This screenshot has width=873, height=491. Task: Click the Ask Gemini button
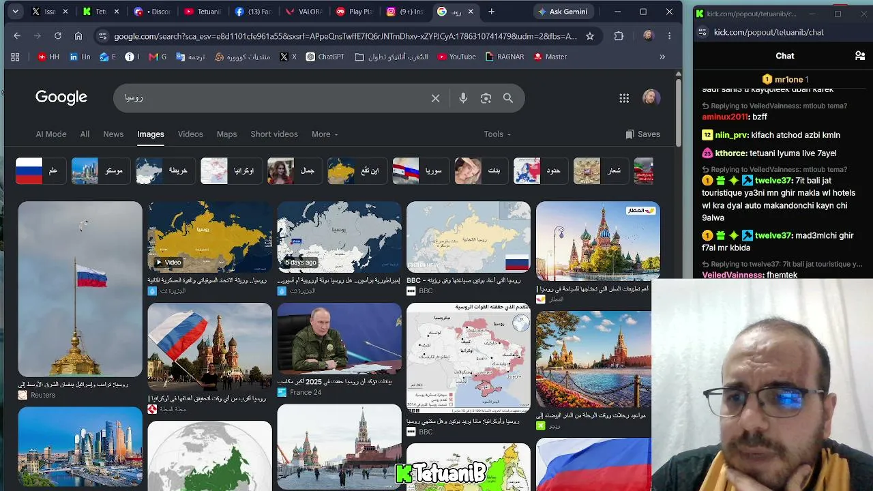tap(563, 12)
